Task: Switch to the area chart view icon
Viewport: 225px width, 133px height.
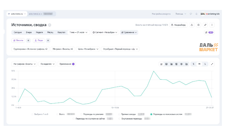Action: pos(166,64)
